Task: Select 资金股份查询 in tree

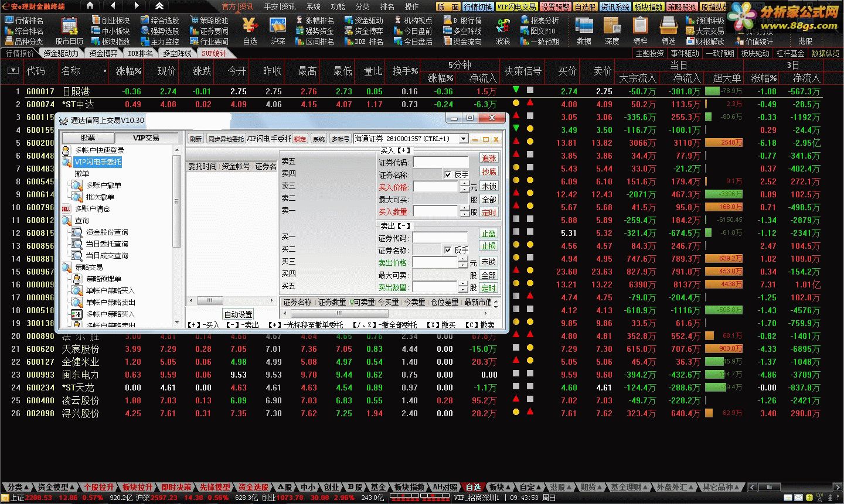Action: pos(101,232)
